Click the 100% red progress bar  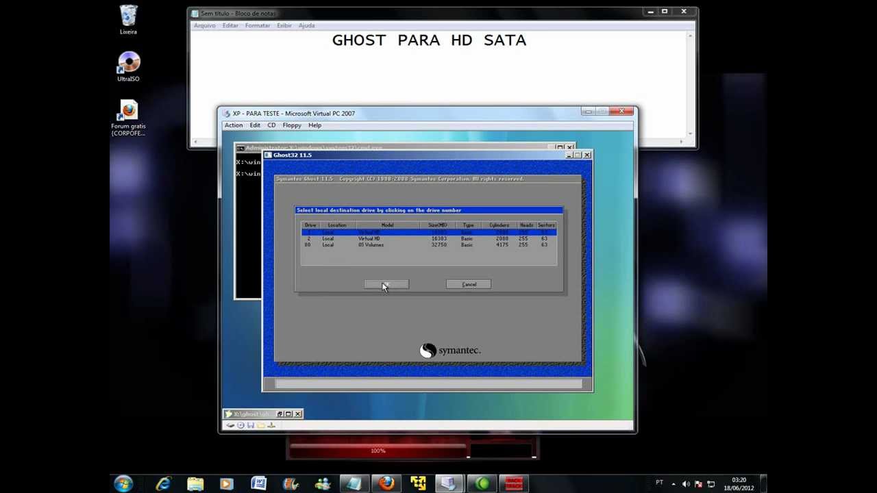(x=378, y=451)
